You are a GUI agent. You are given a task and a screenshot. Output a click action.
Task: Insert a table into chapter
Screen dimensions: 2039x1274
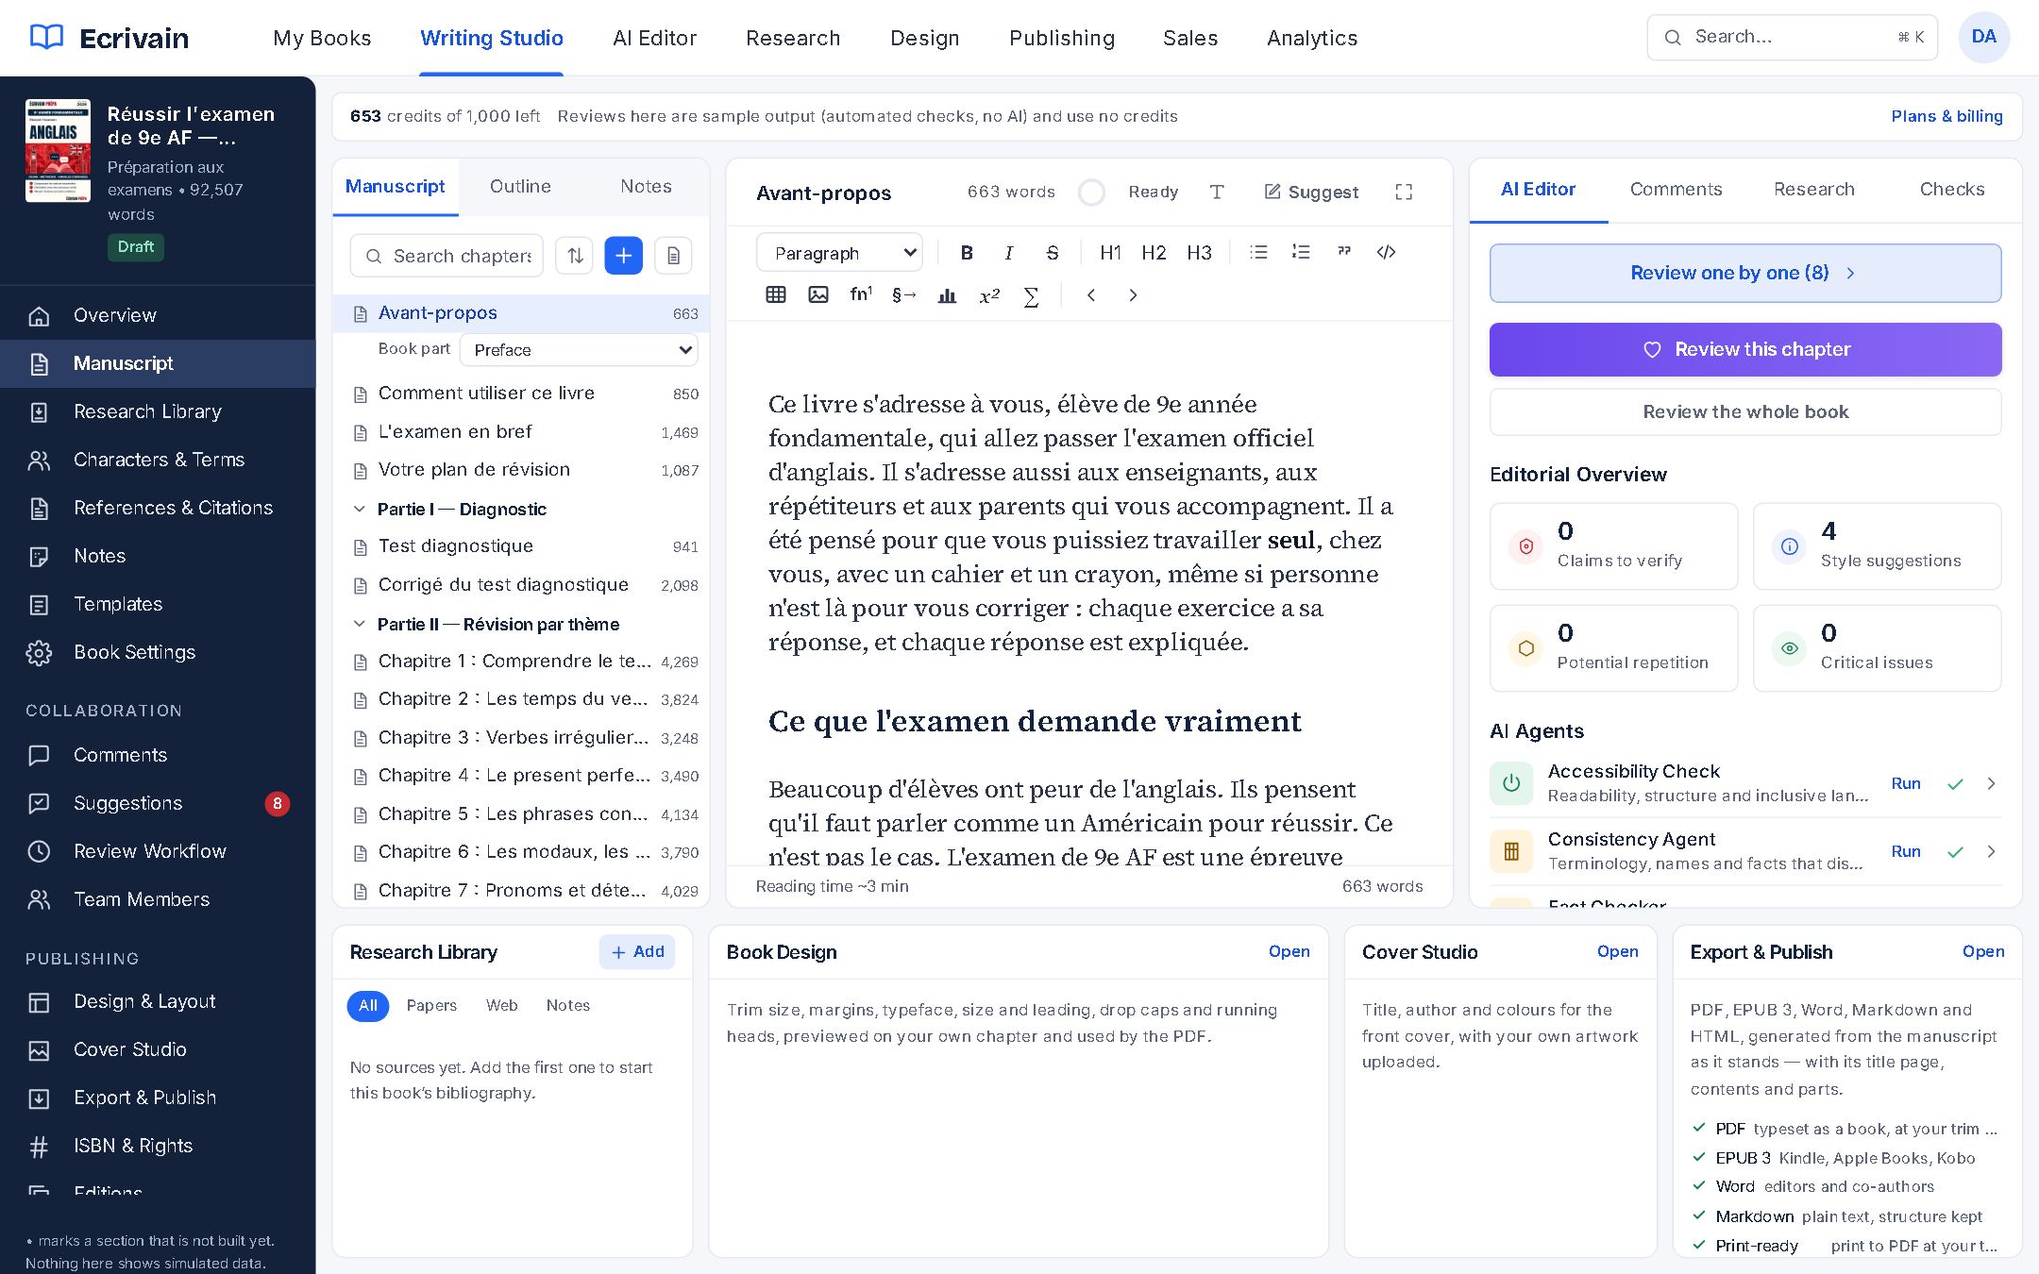pyautogui.click(x=776, y=295)
